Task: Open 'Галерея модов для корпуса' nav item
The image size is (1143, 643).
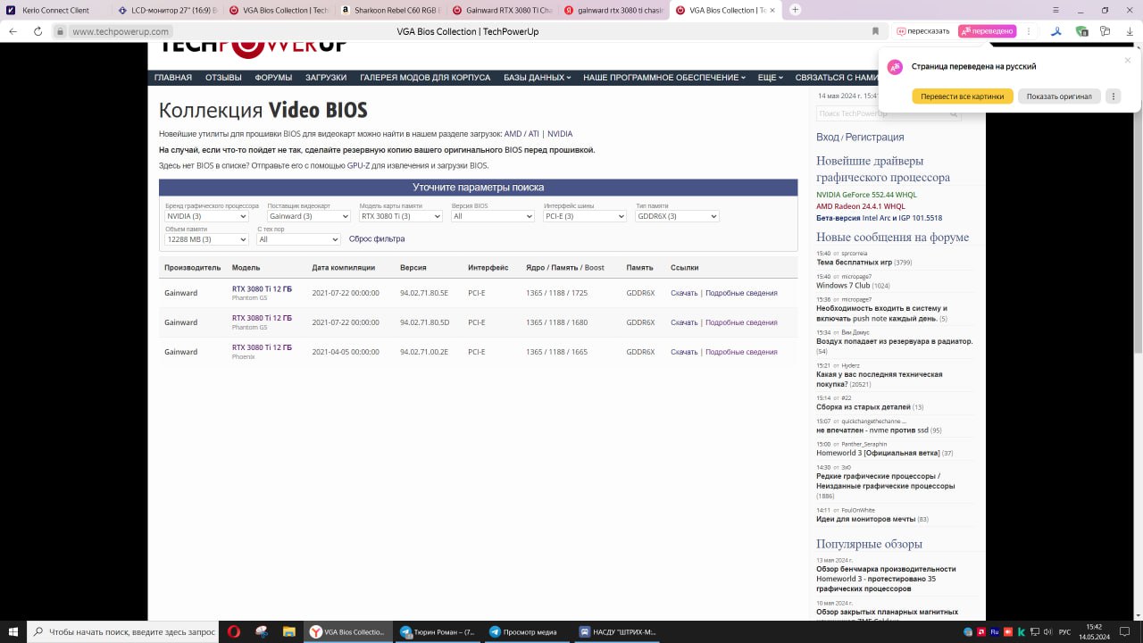Action: coord(425,78)
